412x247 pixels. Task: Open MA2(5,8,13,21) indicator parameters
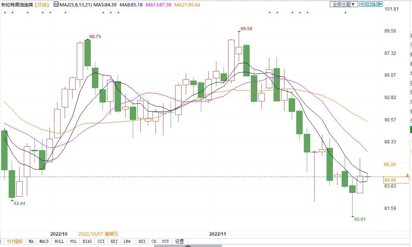click(75, 5)
